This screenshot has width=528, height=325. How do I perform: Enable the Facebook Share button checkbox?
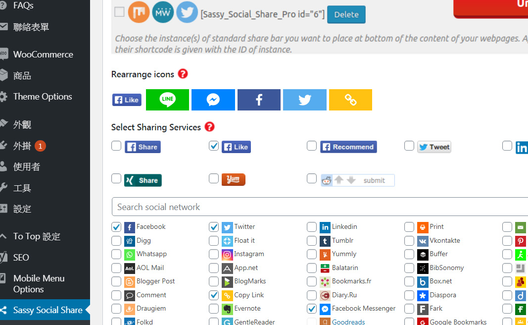pos(116,146)
